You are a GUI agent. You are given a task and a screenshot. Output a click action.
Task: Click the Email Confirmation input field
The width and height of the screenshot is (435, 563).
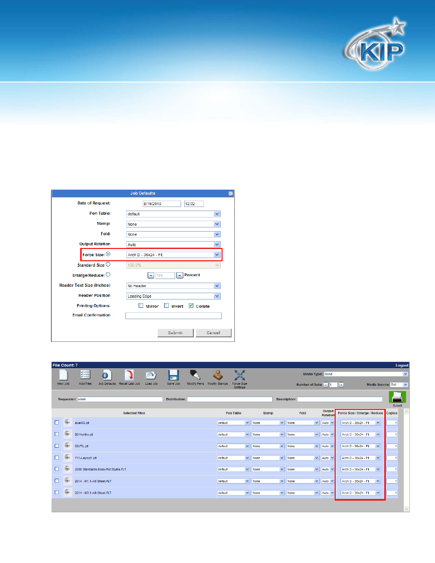tap(173, 315)
